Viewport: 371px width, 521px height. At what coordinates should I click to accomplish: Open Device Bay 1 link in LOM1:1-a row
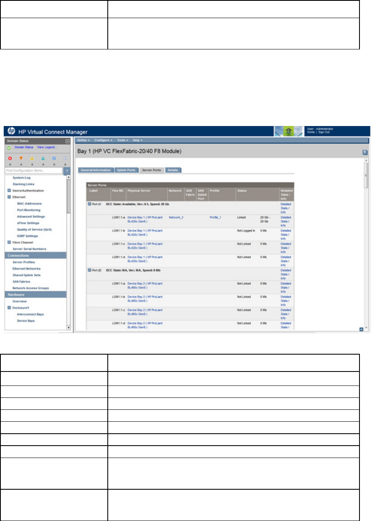pos(145,219)
